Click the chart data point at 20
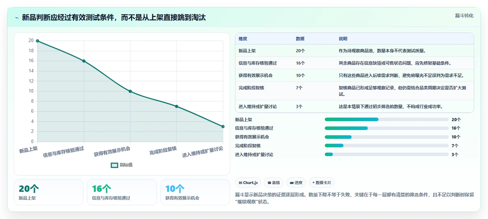 37,41
